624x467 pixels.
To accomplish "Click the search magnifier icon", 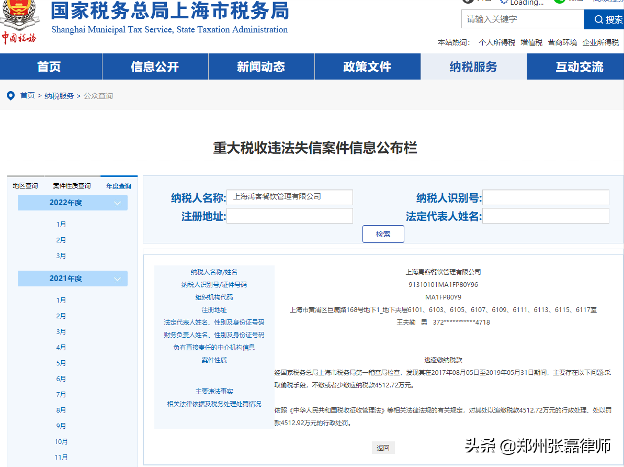I will click(x=598, y=19).
